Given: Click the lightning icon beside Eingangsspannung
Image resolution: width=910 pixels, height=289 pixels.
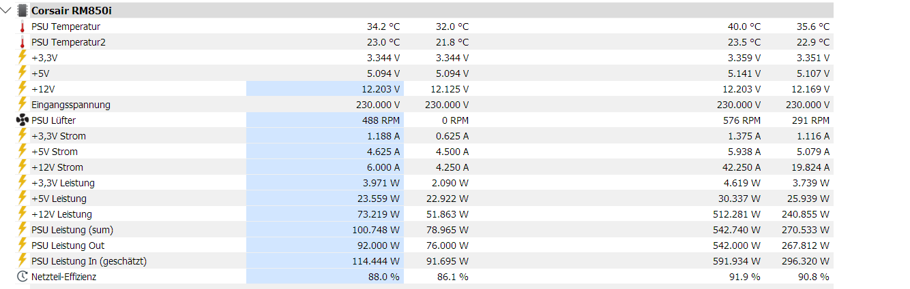Looking at the screenshot, I should (22, 105).
